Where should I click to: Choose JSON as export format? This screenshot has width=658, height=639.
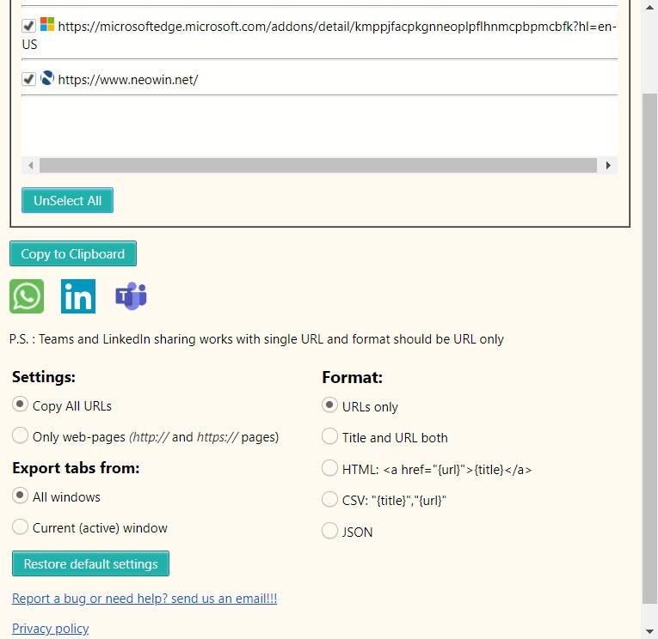[x=329, y=531]
